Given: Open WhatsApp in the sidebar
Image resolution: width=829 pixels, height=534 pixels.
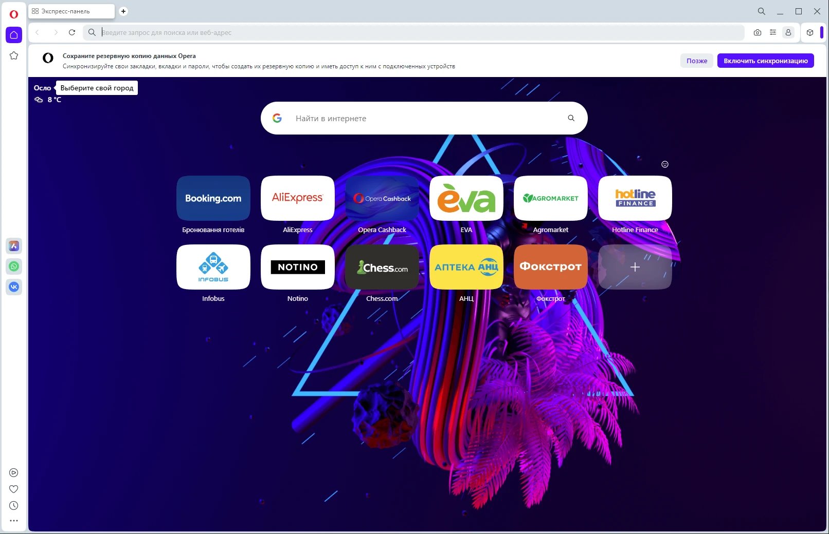Looking at the screenshot, I should [14, 266].
